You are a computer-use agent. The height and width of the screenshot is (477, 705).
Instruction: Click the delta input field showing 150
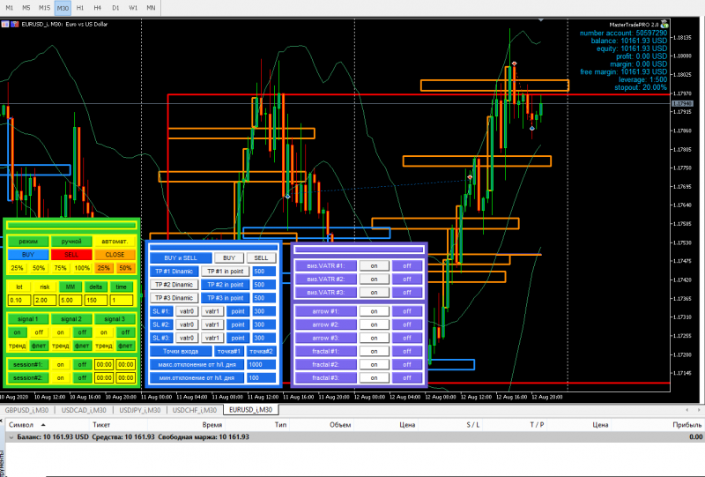point(96,300)
